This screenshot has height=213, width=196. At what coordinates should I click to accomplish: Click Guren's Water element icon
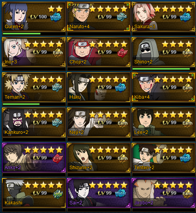tap(56, 17)
